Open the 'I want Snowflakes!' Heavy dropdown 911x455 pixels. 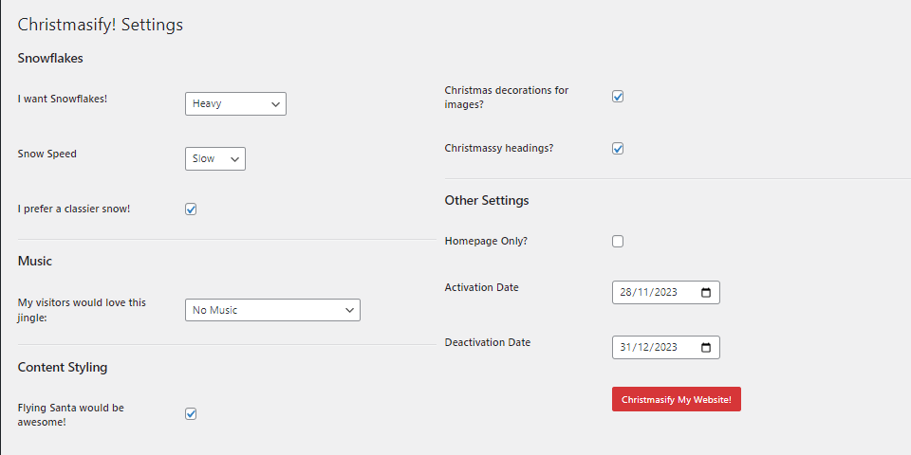(235, 104)
